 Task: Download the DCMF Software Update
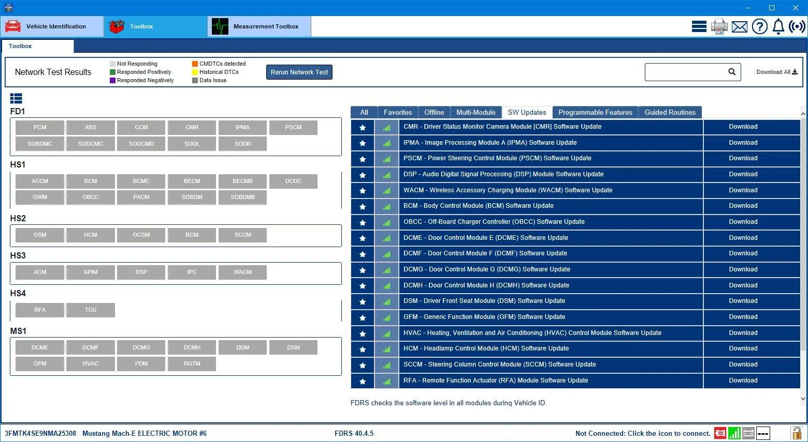(743, 254)
